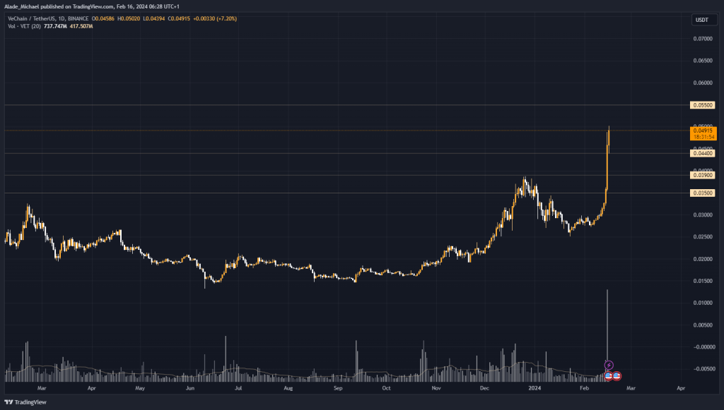
Task: Click the L0.04394 low value
Action: click(153, 19)
